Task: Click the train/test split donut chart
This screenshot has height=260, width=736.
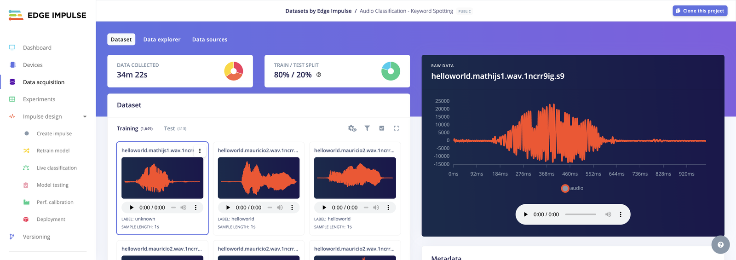Action: [x=391, y=71]
